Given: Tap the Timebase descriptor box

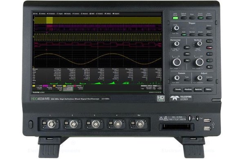Looking at the screenshot, I should pos(147,87).
